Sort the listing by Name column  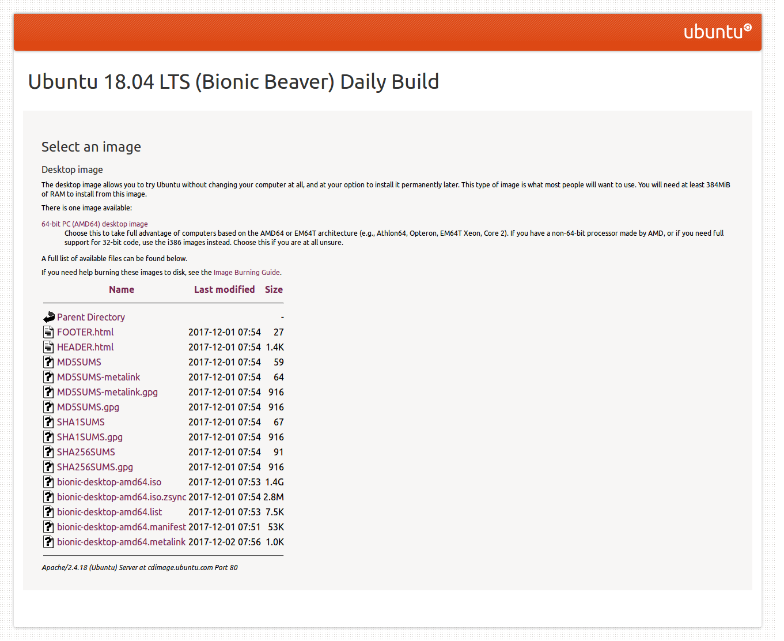point(122,289)
